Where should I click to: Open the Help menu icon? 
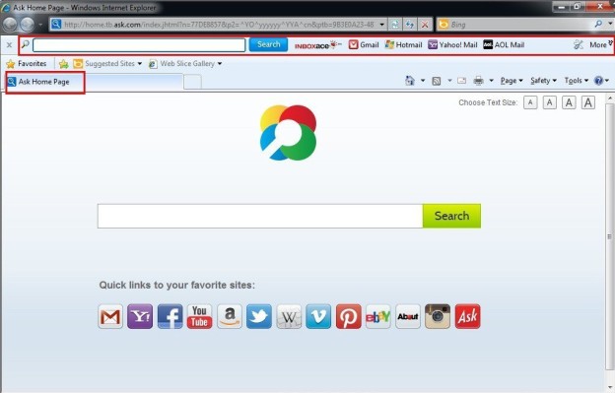(601, 81)
